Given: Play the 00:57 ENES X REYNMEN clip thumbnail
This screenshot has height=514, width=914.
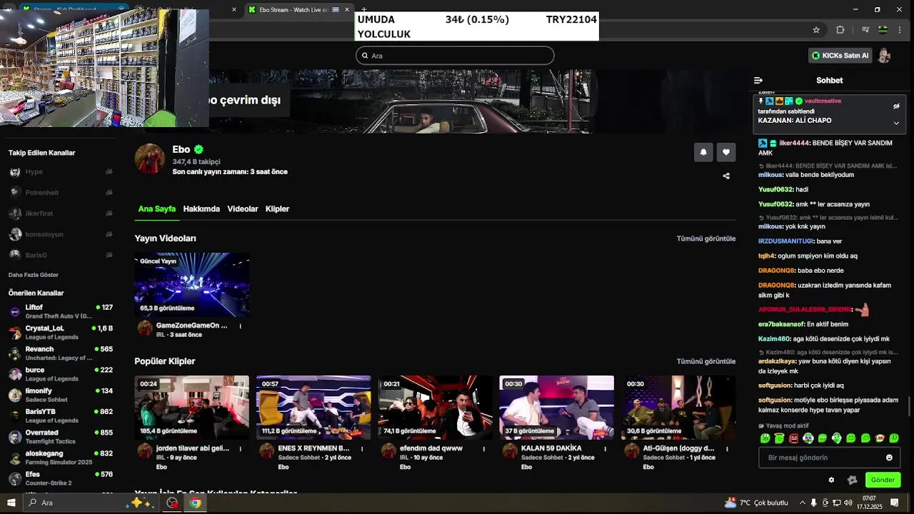Looking at the screenshot, I should point(313,407).
